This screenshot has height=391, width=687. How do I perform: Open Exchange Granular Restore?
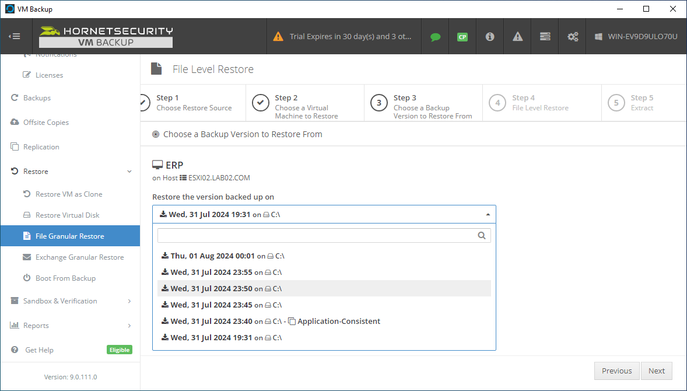pos(80,257)
